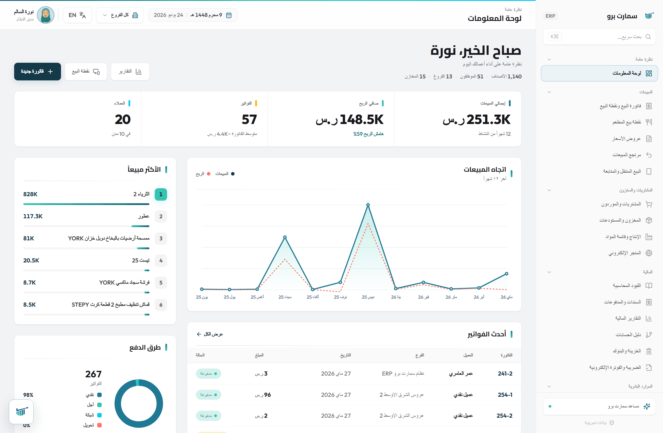Screen dimensions: 663x433
Task: Click the إجمالي المبيعات 251.3K card
Action: click(x=458, y=119)
